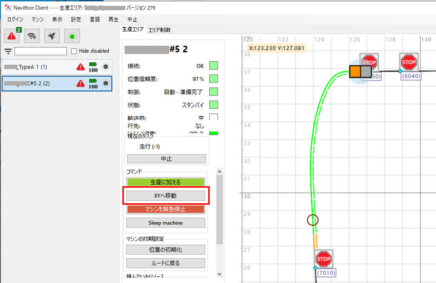This screenshot has height=283, width=436.
Task: Toggle round status button for #5 2 machine
Action: tap(105, 84)
